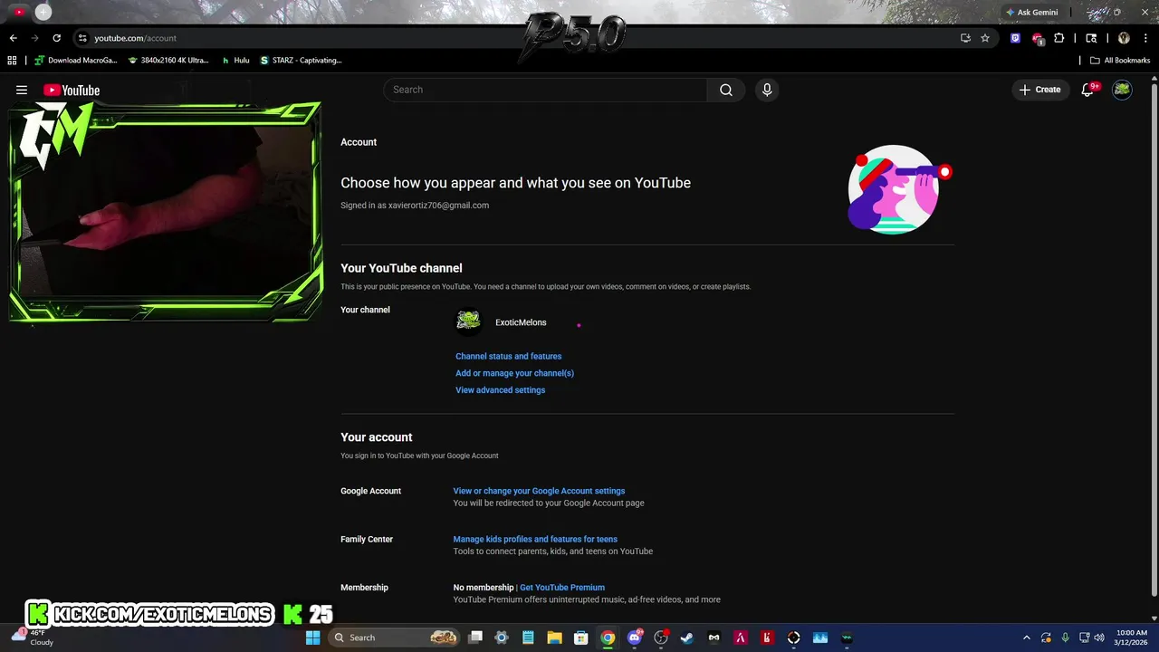Click the microphone tray icon
The width and height of the screenshot is (1159, 652).
[x=1065, y=638]
